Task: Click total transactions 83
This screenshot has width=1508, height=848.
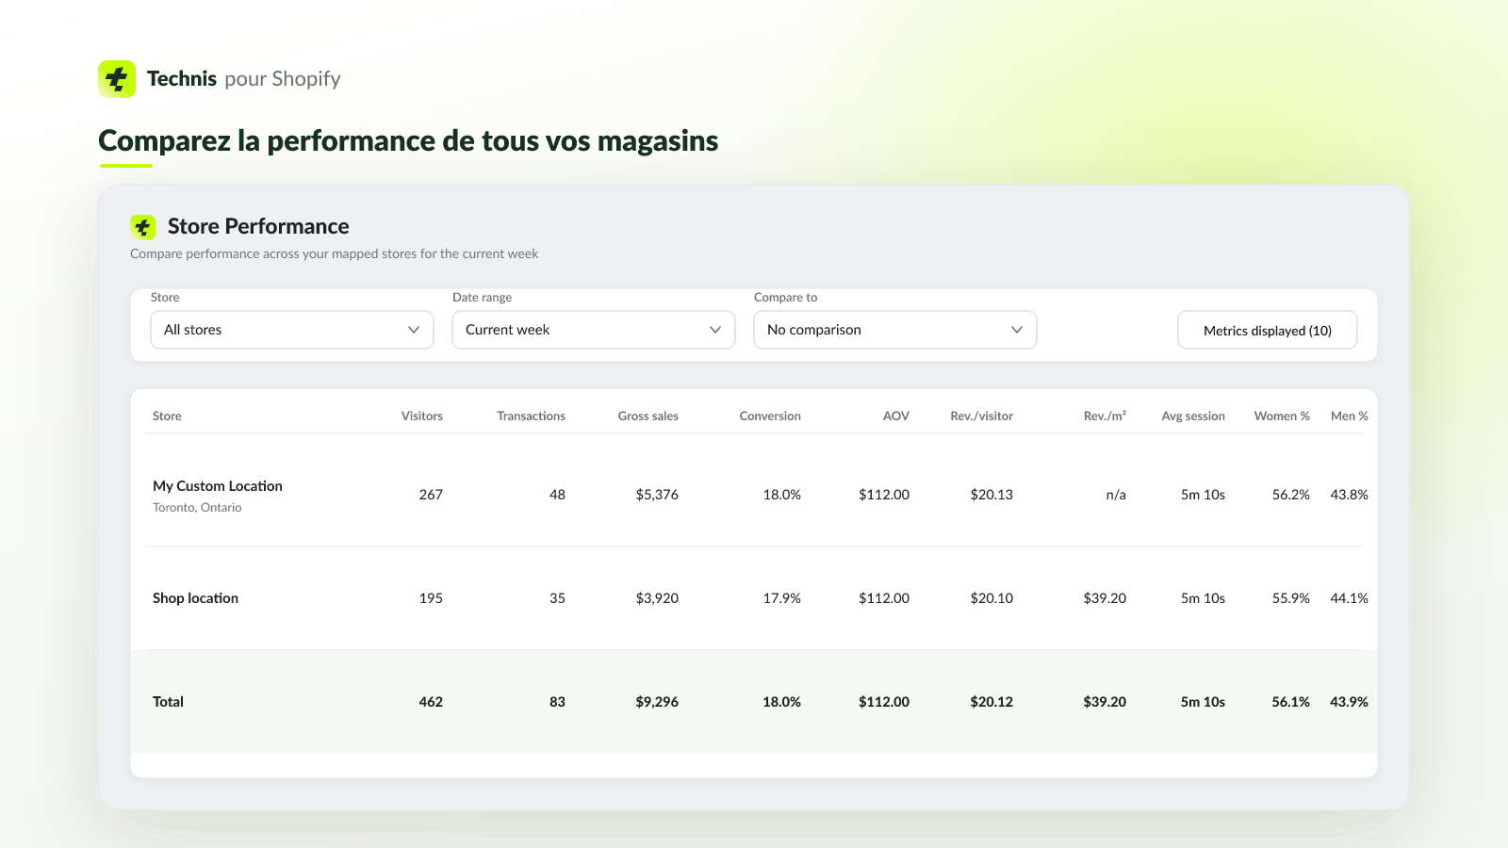Action: pos(557,702)
